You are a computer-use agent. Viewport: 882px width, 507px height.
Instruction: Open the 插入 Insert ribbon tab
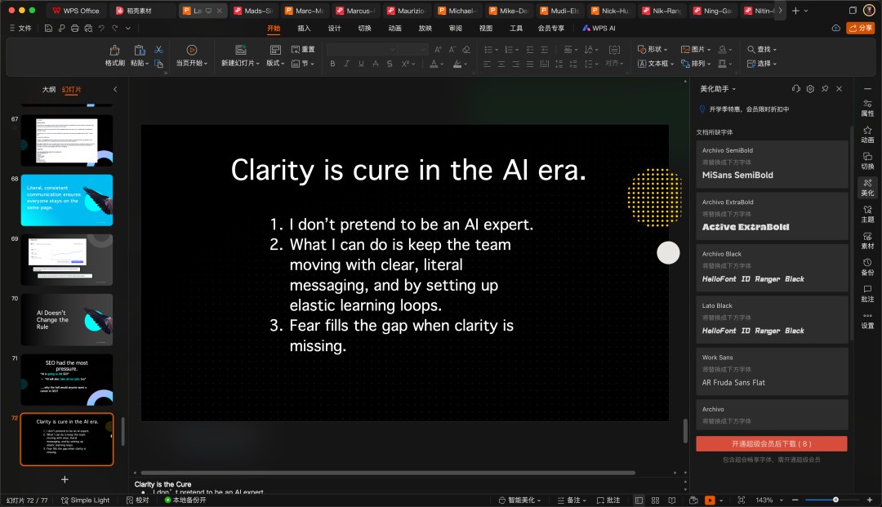click(x=304, y=28)
